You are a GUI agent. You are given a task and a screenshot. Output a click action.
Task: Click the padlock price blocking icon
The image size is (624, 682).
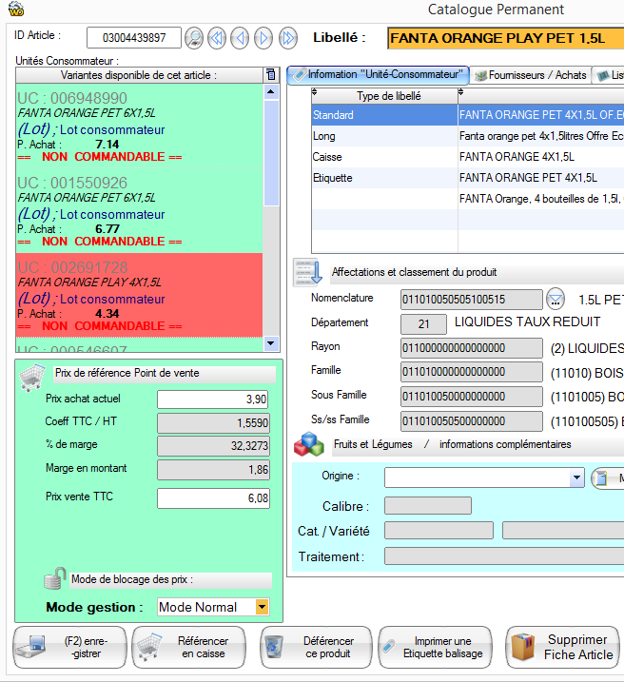coord(55,579)
